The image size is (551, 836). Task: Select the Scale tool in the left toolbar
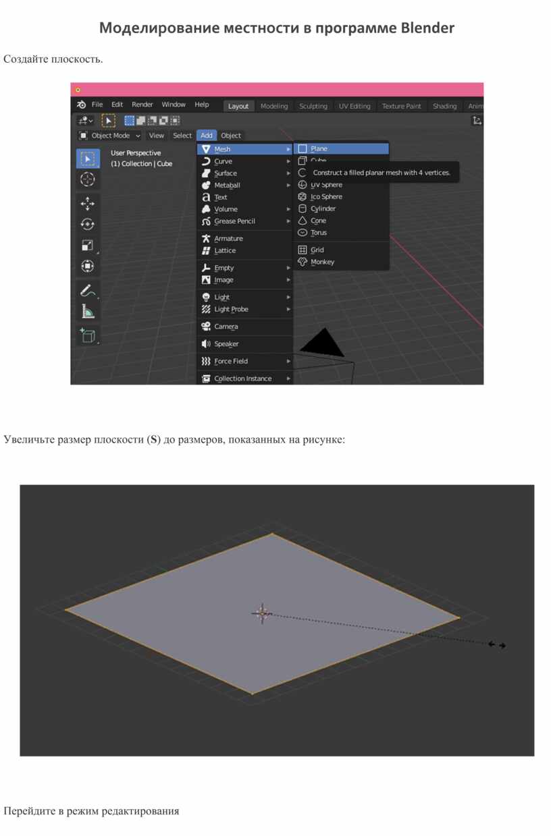tap(88, 246)
